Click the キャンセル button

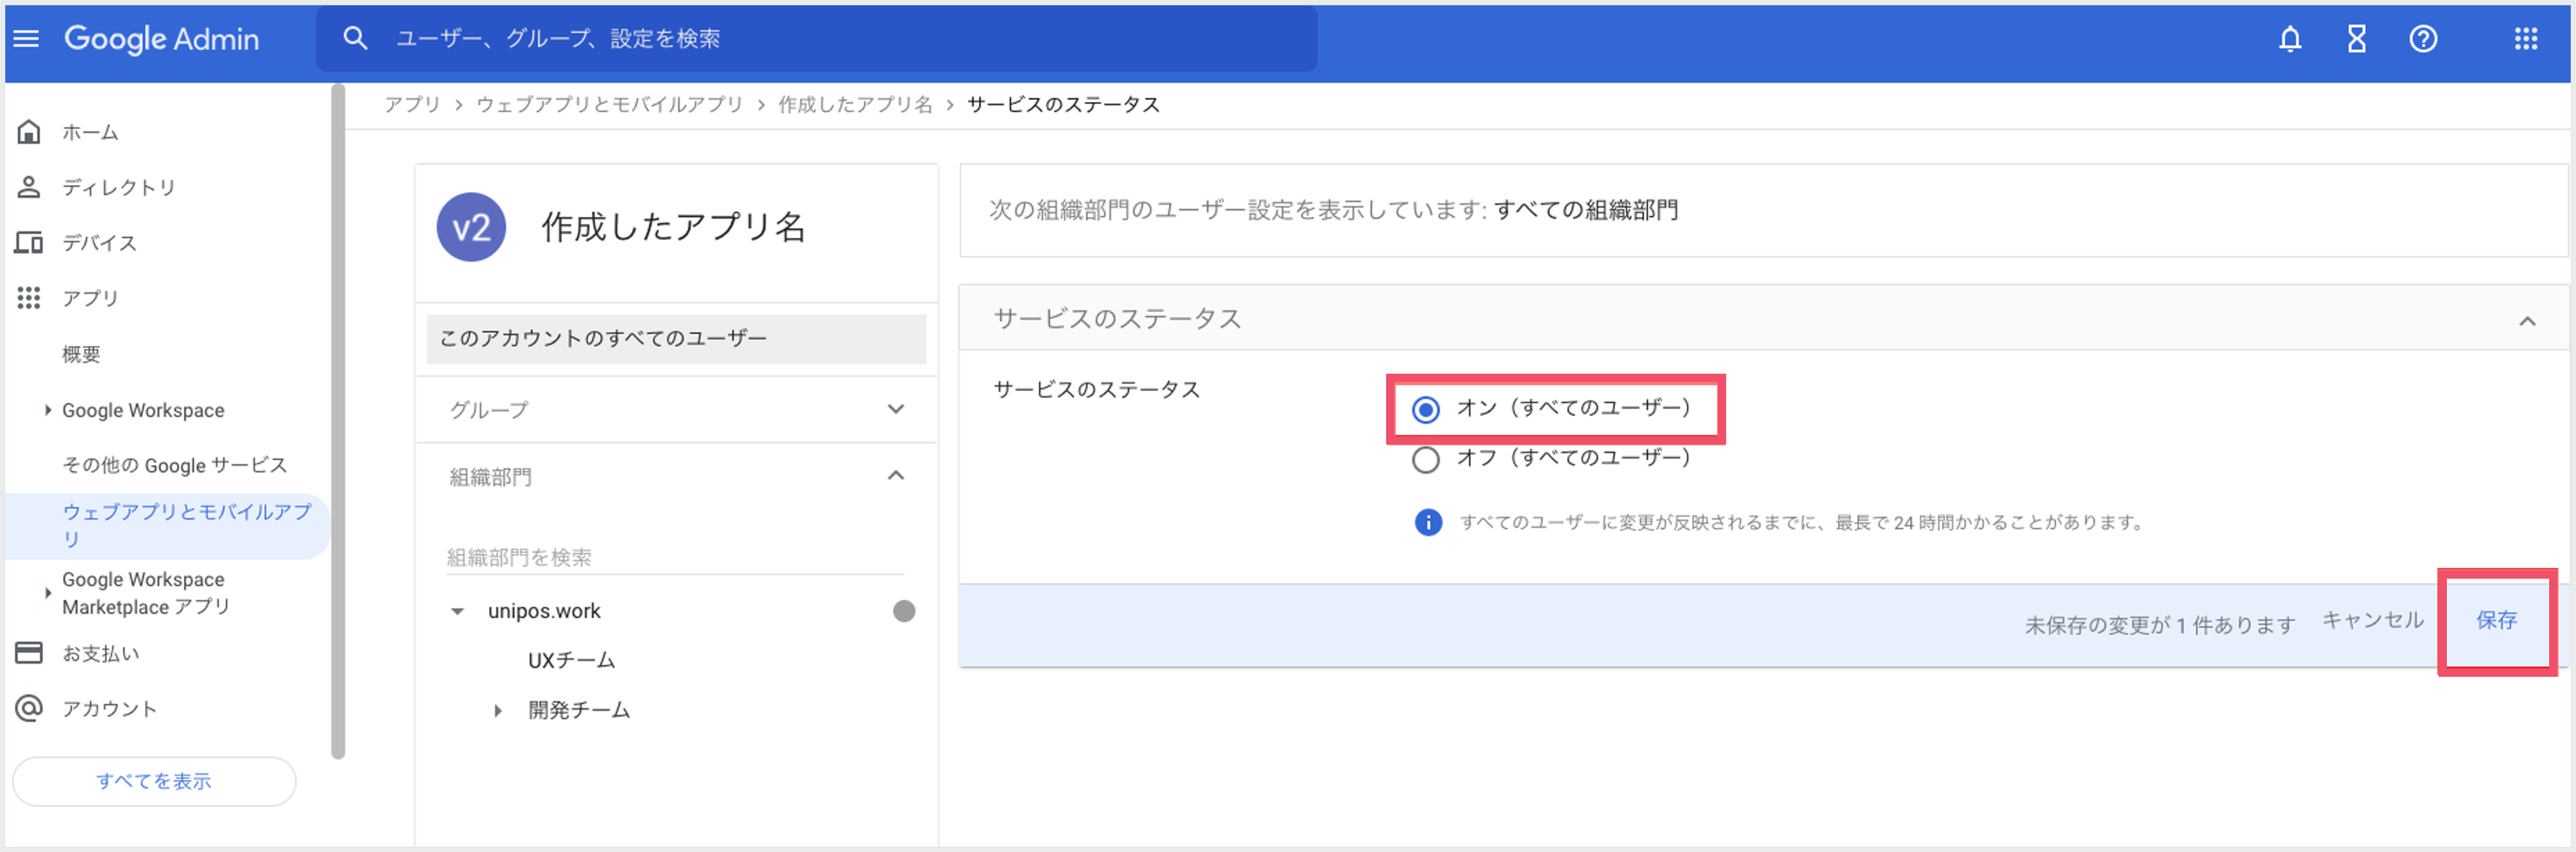coord(2371,620)
